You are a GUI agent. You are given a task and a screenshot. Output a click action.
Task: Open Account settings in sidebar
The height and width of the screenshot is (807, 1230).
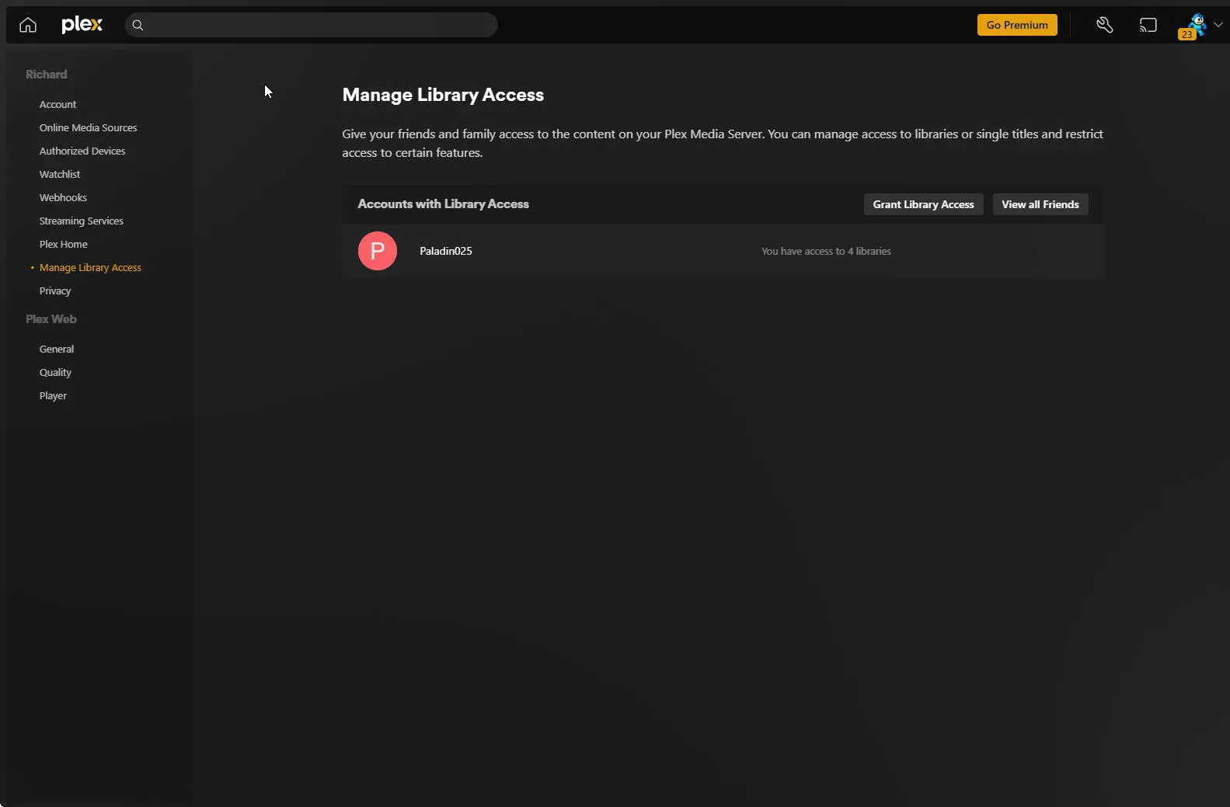[x=58, y=104]
